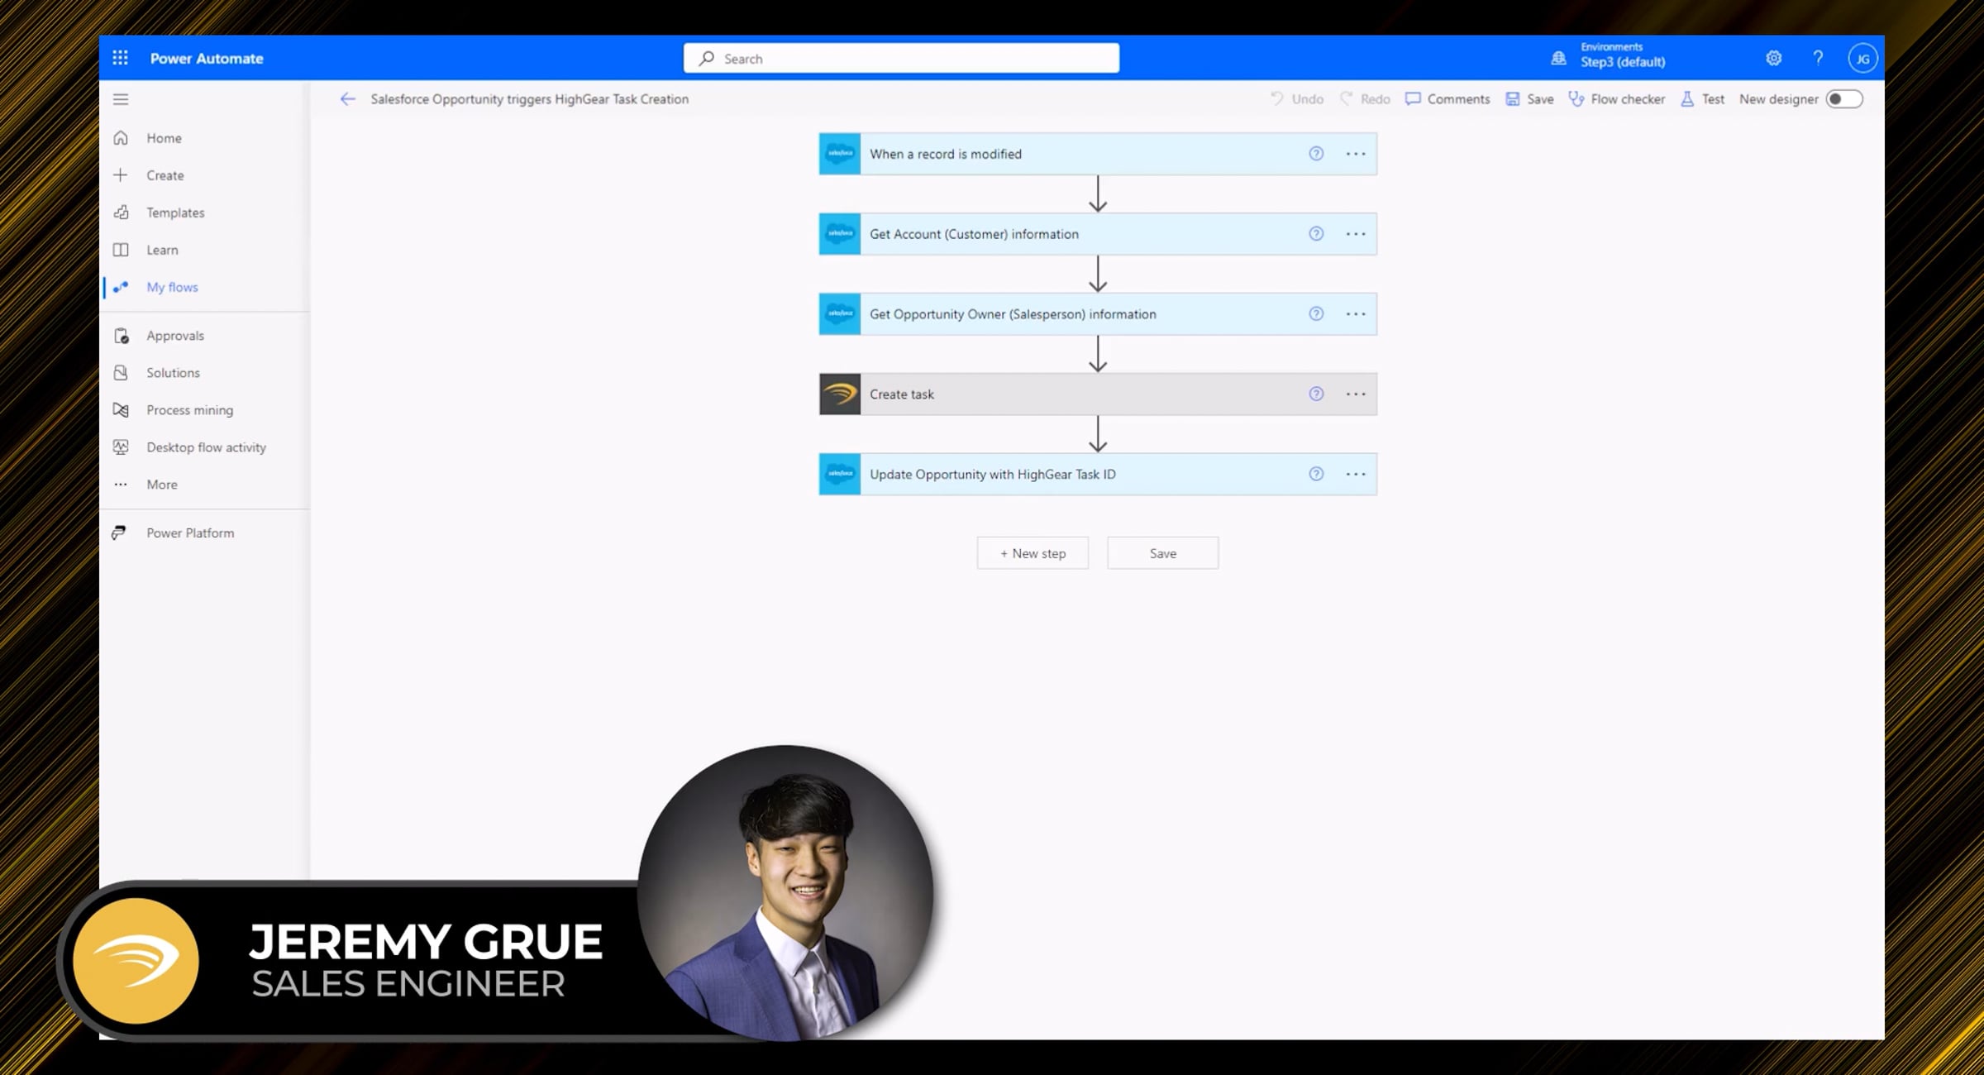Screen dimensions: 1984x1075
Task: Click the JG account avatar
Action: coord(1862,59)
